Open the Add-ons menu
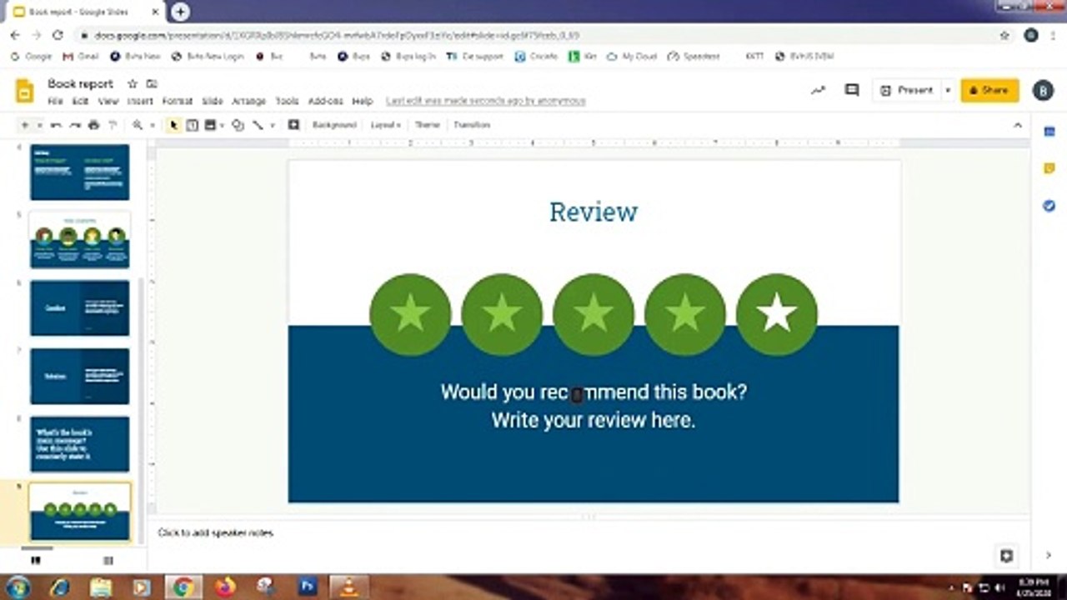This screenshot has width=1067, height=600. click(325, 101)
